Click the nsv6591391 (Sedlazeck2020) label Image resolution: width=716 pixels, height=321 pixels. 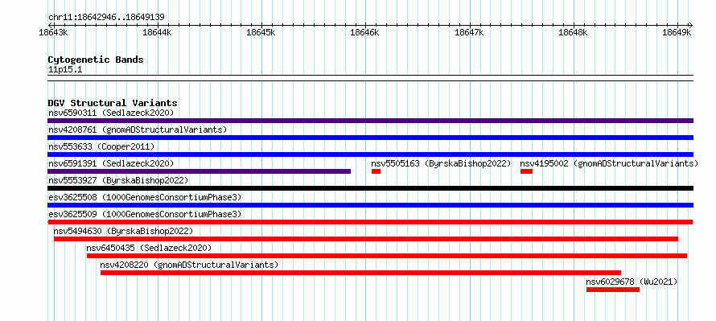[111, 163]
